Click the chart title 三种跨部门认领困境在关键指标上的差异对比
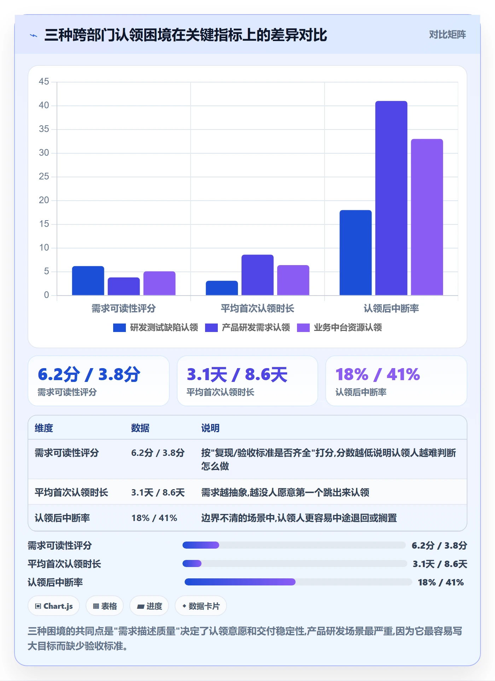The width and height of the screenshot is (495, 681). (186, 35)
